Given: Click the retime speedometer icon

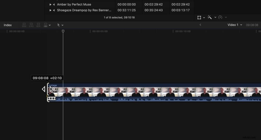Looking at the screenshot, I should point(220,17).
